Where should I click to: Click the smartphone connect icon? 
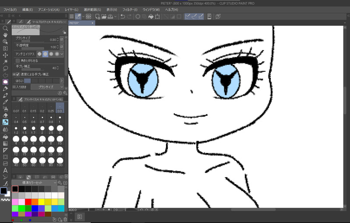click(209, 17)
